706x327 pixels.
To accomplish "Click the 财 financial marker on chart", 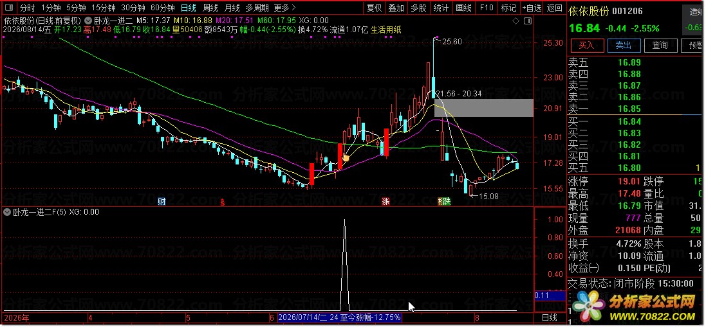I will pyautogui.click(x=162, y=202).
